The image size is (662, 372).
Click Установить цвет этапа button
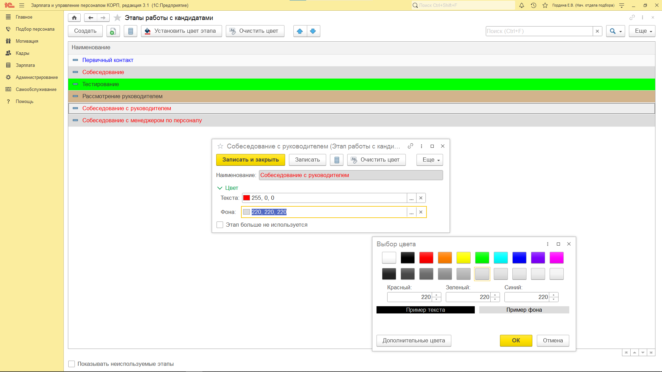click(181, 31)
